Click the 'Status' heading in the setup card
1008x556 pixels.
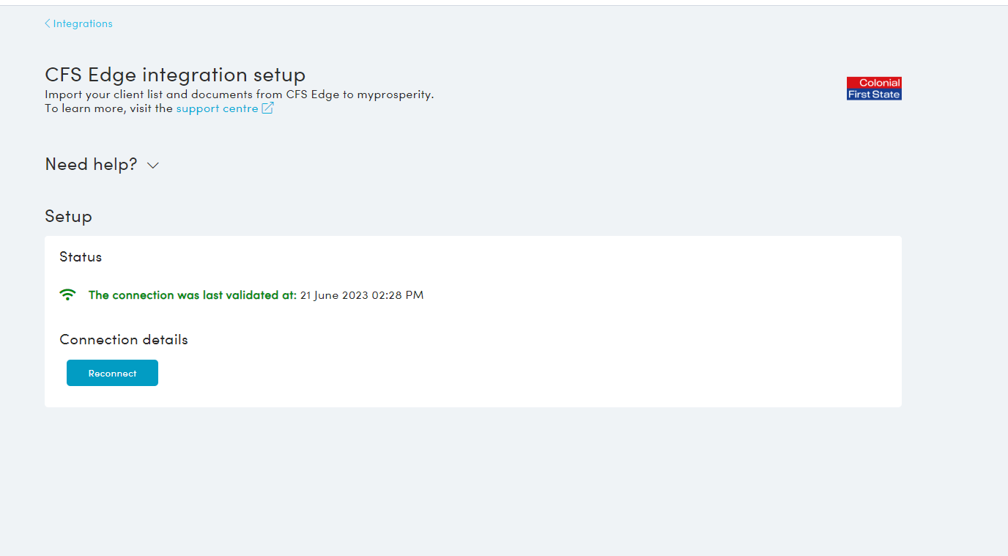coord(81,257)
